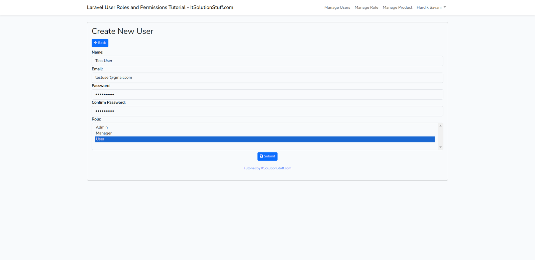Open the Manage Role nav item
The image size is (535, 260).
click(366, 7)
